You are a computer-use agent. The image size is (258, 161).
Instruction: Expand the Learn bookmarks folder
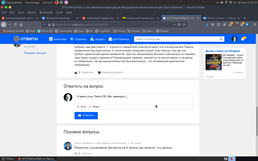tap(147, 31)
